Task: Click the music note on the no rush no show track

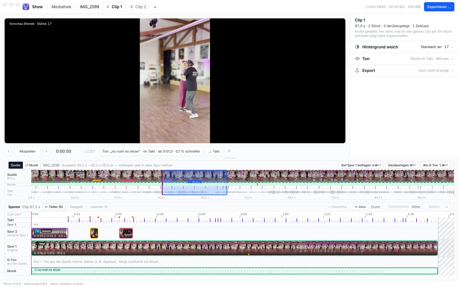Action: tap(35, 270)
